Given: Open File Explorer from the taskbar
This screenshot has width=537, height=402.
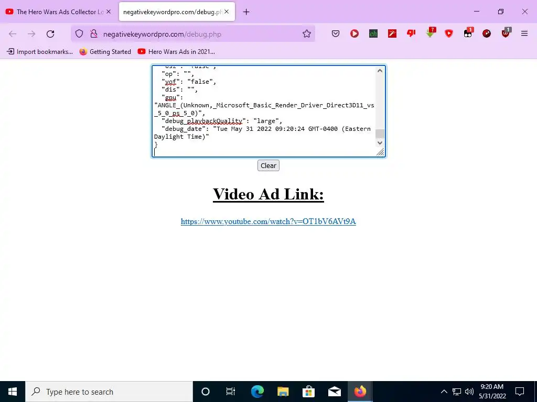Looking at the screenshot, I should (283, 392).
